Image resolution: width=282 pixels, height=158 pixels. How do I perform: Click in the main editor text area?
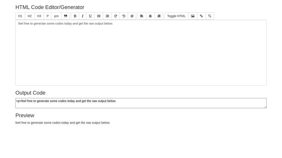pyautogui.click(x=141, y=53)
